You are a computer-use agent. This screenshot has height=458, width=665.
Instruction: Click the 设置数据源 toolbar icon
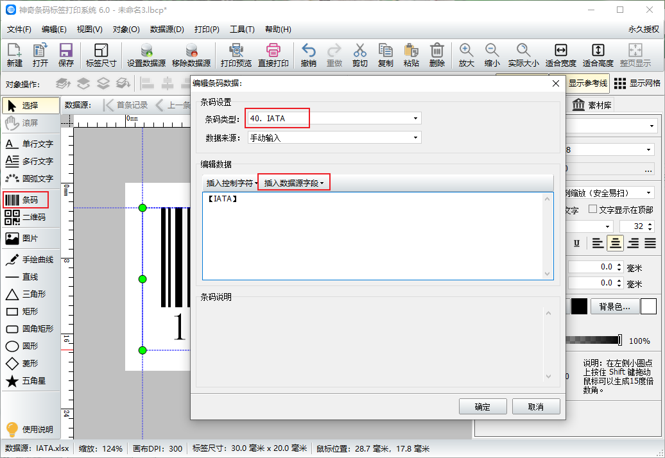point(146,55)
